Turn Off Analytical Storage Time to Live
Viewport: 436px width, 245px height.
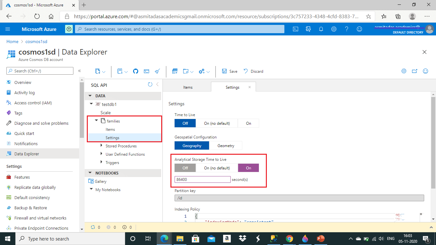point(185,168)
